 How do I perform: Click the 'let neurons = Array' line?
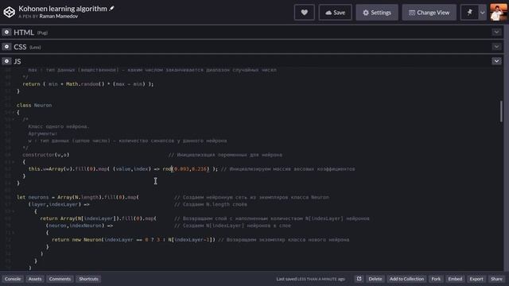point(78,197)
